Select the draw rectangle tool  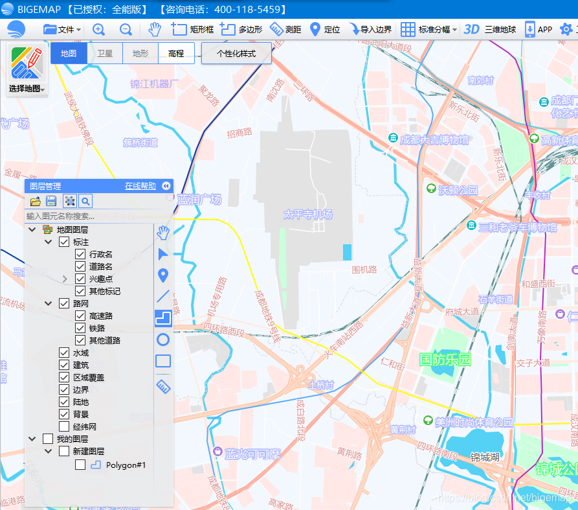coord(163,360)
